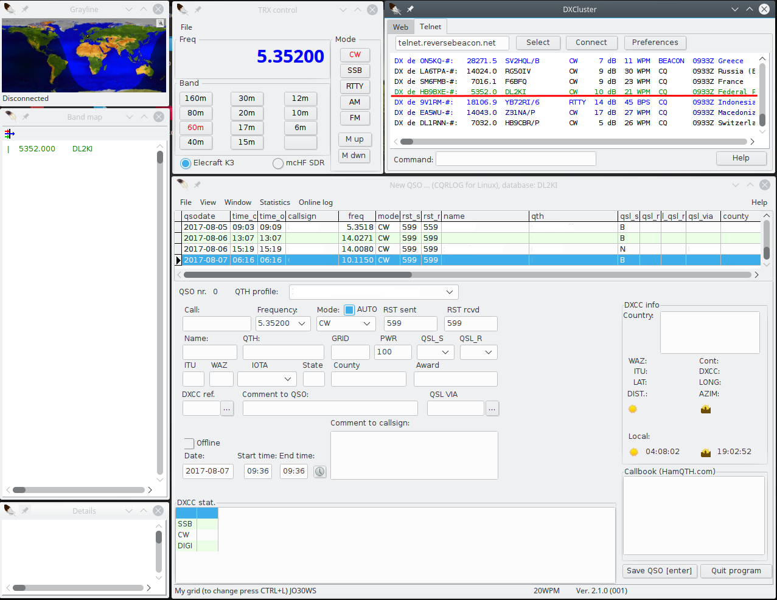Click the feather icon in New QSO title bar
The image size is (777, 600).
coord(183,184)
